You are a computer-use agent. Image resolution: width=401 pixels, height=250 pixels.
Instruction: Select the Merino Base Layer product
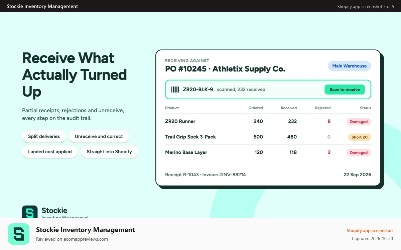(186, 152)
